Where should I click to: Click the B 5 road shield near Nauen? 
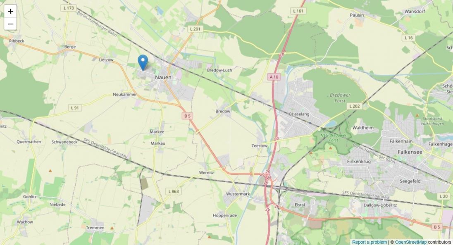(188, 116)
